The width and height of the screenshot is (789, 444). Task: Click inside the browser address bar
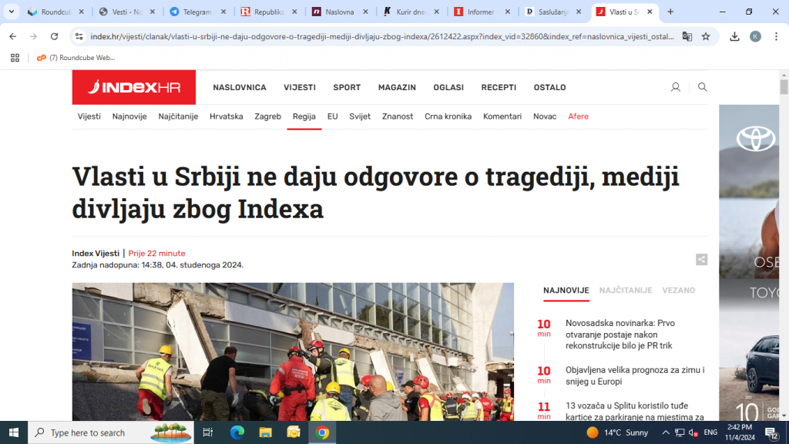[308, 36]
